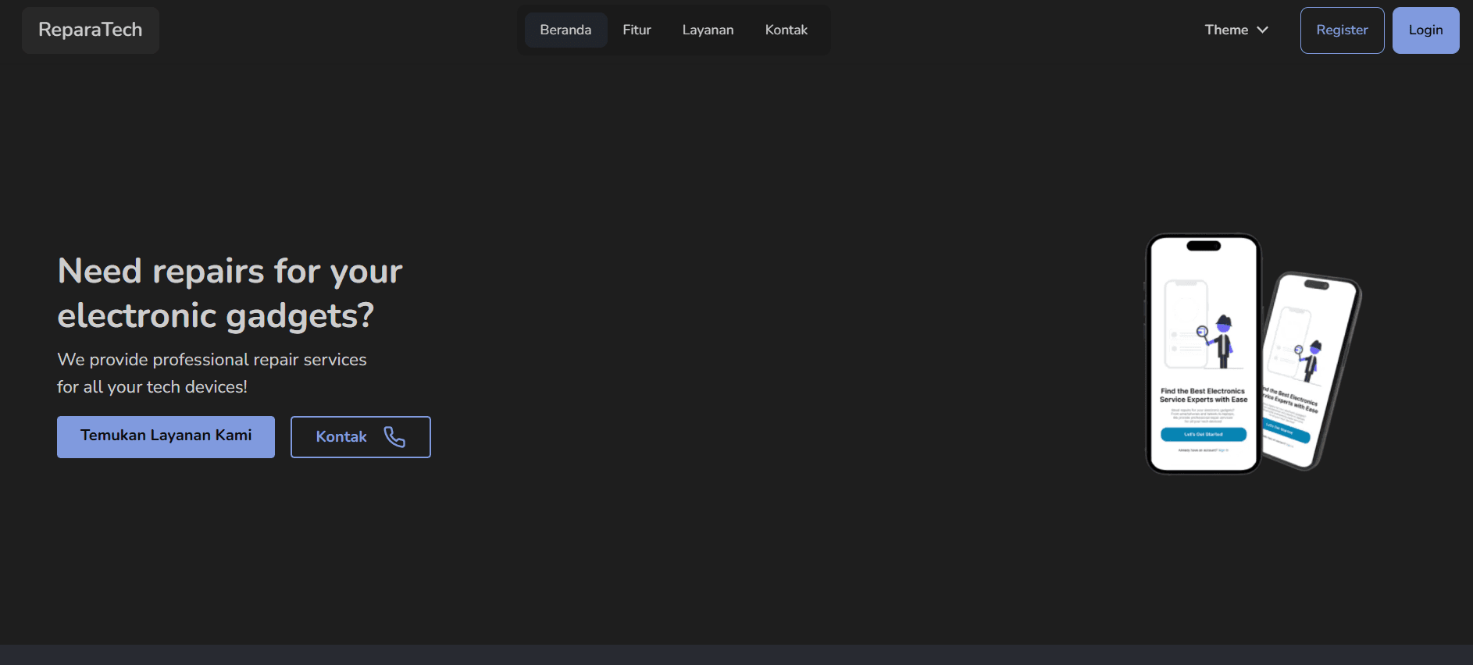Click Let's Get Started in front phone mockup
This screenshot has height=665, width=1473.
coord(1203,434)
